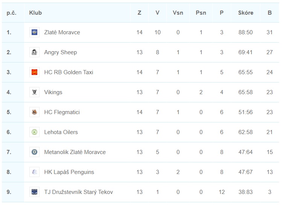The image size is (282, 206).
Task: Click the HK Lapáš Penguins logo
Action: coord(34,172)
